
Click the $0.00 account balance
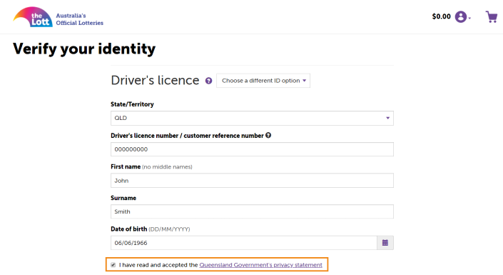click(x=442, y=16)
